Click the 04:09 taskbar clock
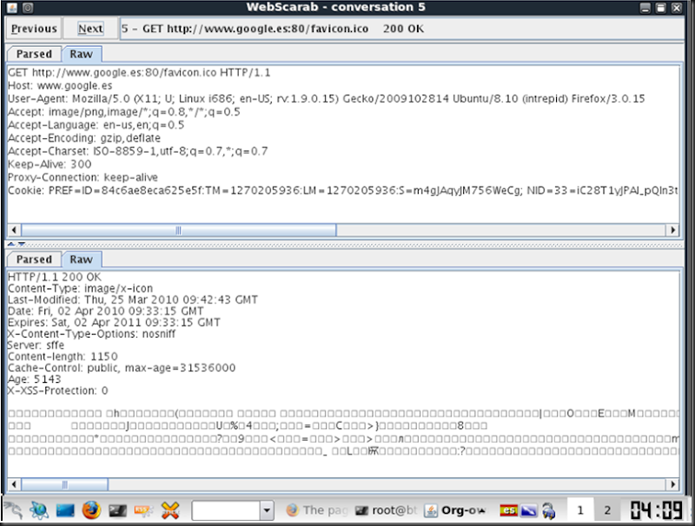Viewport: 695px width, 526px height. tap(657, 510)
